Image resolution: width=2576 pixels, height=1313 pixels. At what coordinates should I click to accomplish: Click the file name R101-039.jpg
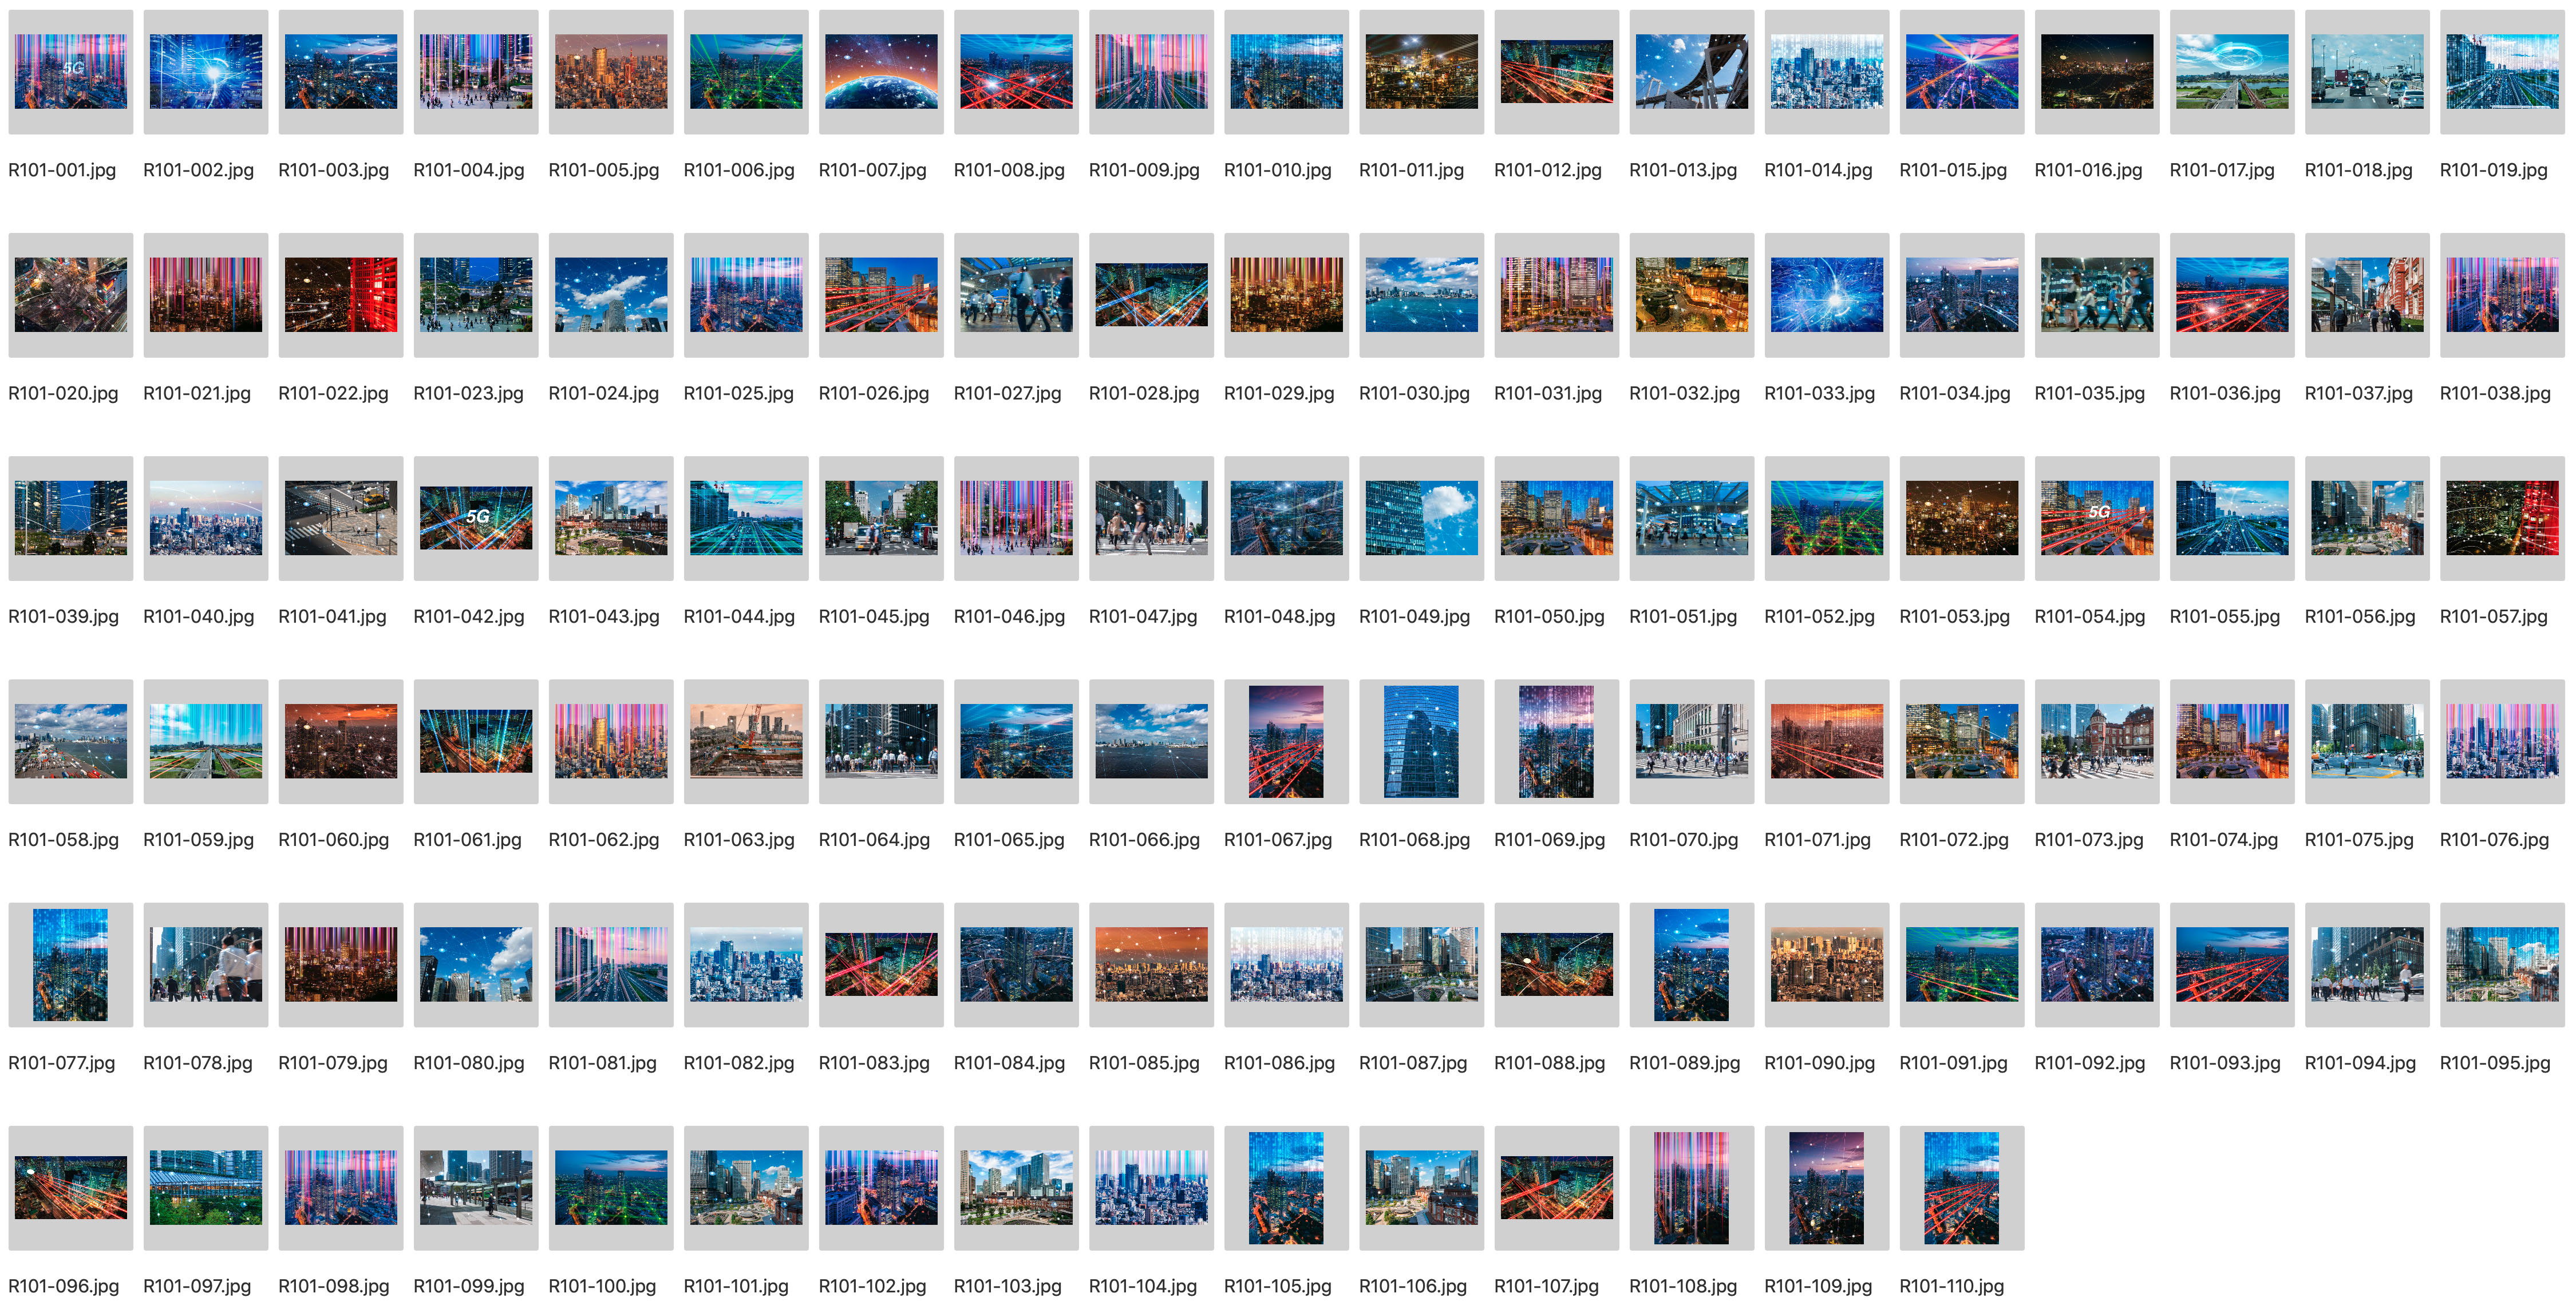point(63,616)
